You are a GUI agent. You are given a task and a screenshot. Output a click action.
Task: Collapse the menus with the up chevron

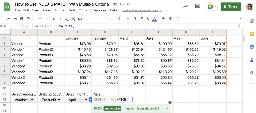click(x=241, y=19)
